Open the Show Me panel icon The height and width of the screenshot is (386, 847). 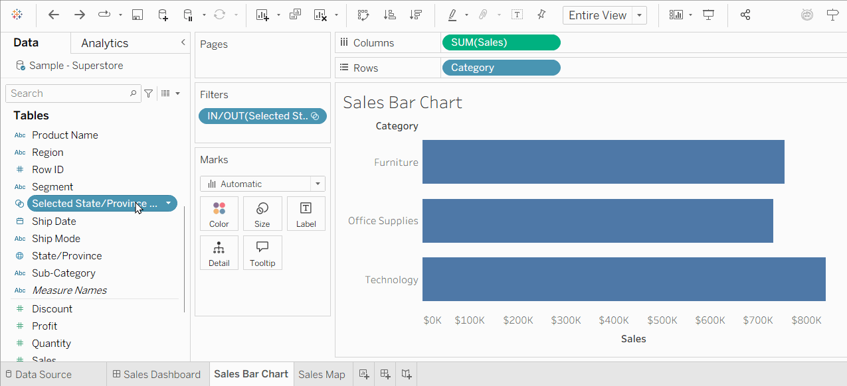[832, 15]
